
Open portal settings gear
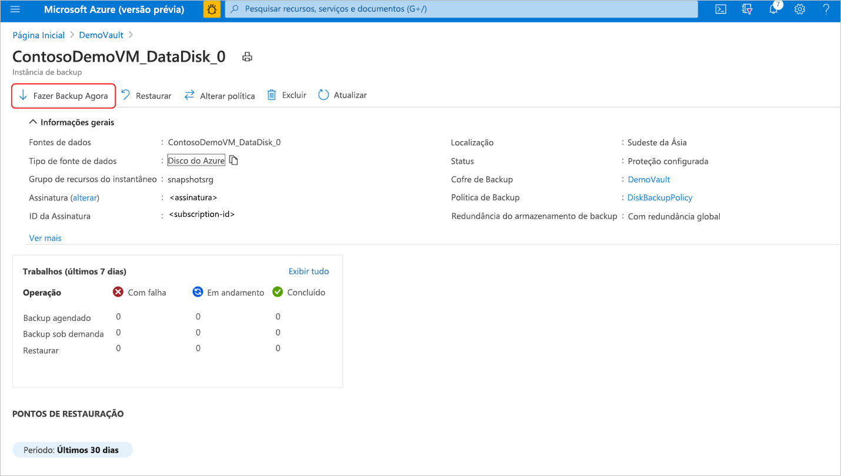point(799,9)
